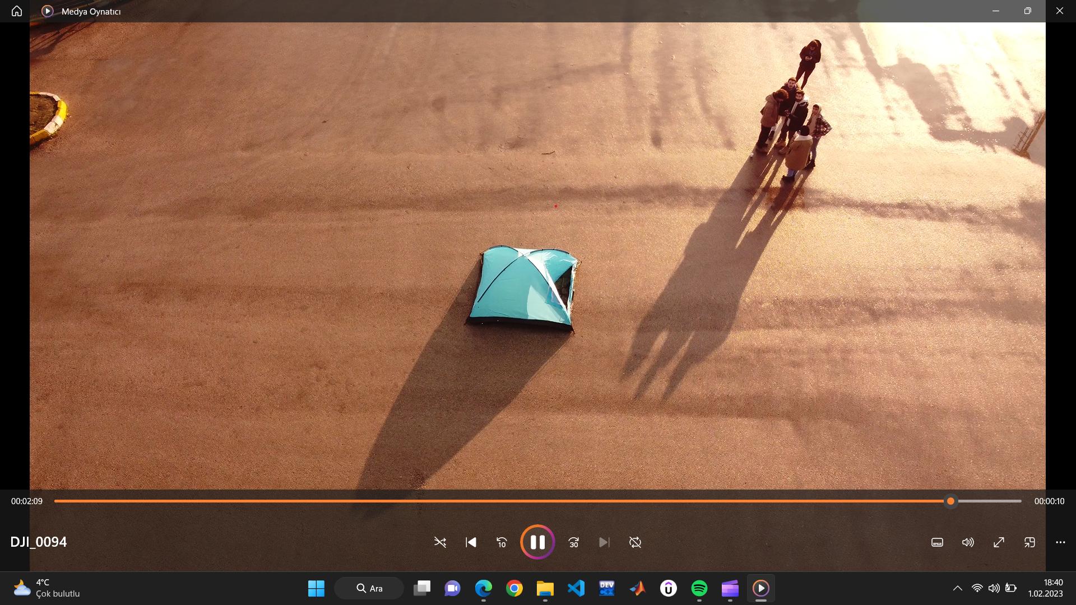Rewind 10 seconds
The width and height of the screenshot is (1076, 605).
[x=502, y=542]
